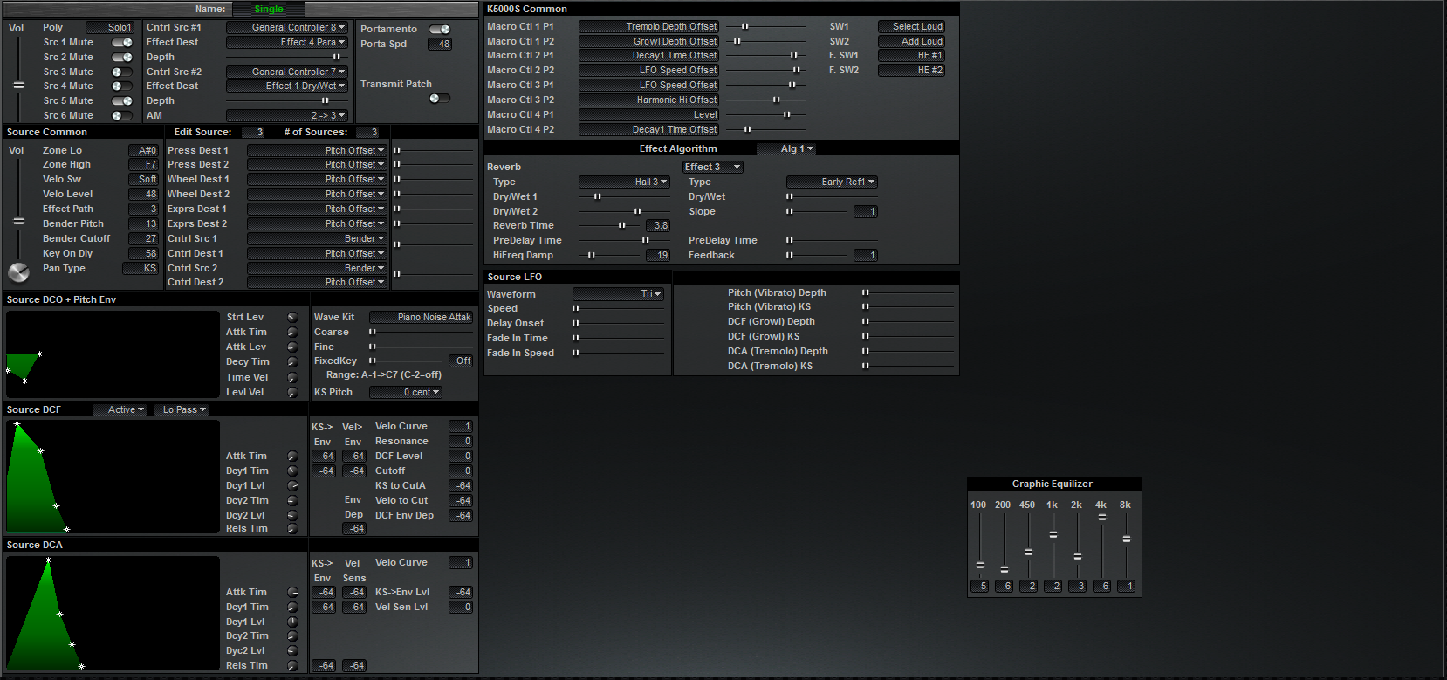Click the Source DCA Dcy1 Tim knob
The height and width of the screenshot is (680, 1447).
(292, 608)
